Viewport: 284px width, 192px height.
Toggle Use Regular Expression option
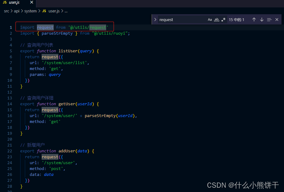pyautogui.click(x=223, y=20)
